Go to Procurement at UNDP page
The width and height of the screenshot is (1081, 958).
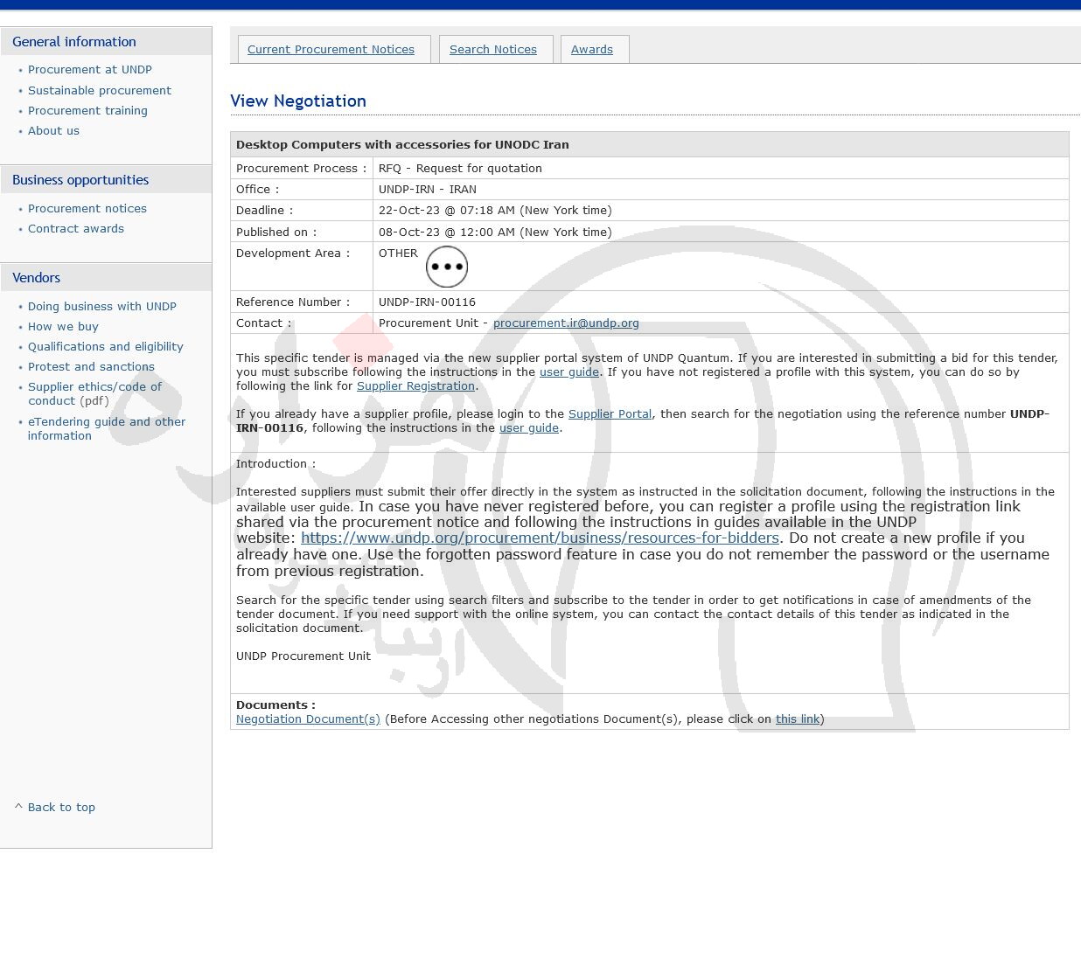pyautogui.click(x=89, y=70)
